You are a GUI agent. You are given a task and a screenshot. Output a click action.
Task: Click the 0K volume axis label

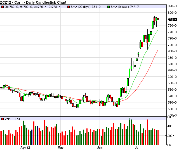(169, 145)
